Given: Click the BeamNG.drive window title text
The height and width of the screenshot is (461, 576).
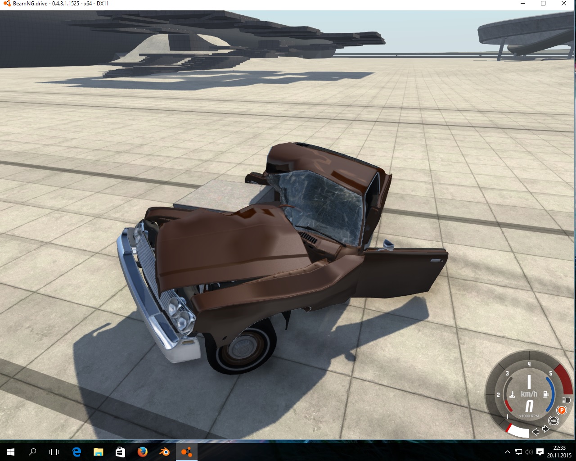Looking at the screenshot, I should (x=61, y=4).
